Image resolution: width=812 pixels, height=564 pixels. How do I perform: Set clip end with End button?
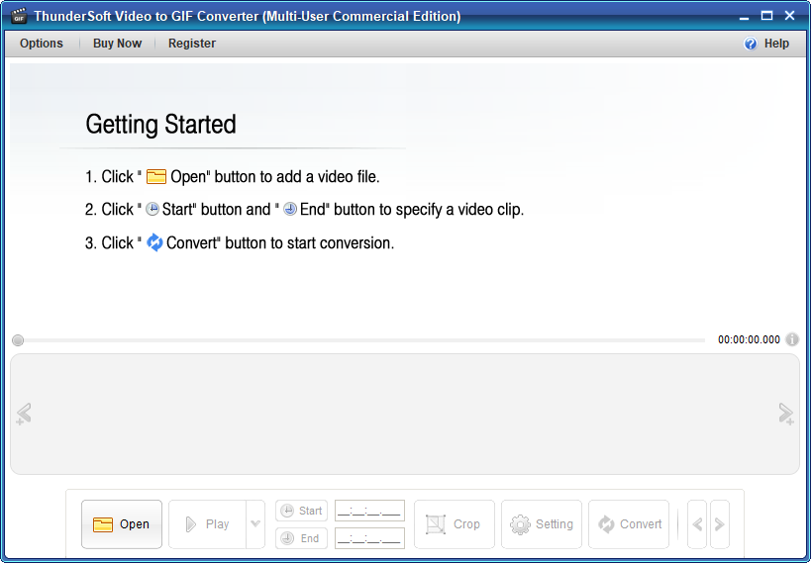301,538
